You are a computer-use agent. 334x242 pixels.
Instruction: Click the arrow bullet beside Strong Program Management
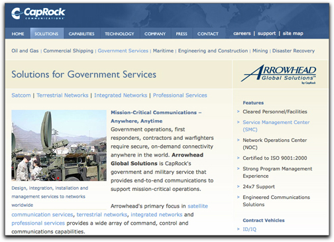click(239, 168)
